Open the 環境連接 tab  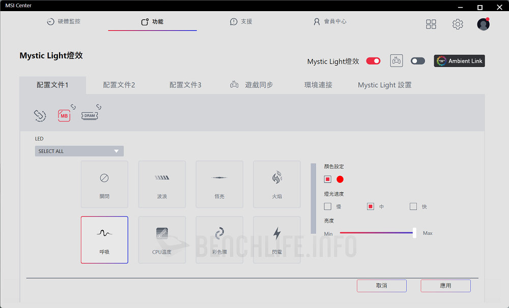click(x=318, y=85)
